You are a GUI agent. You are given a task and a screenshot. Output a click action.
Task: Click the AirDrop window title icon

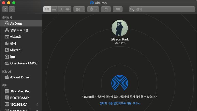[x=92, y=3]
